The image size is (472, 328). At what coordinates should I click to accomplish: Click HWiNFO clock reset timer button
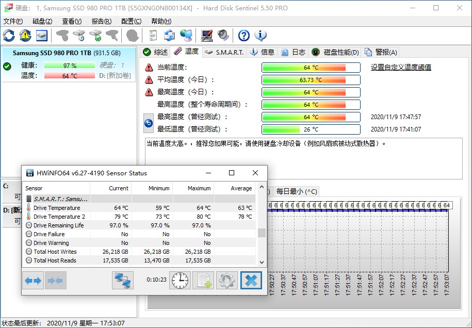pyautogui.click(x=180, y=281)
